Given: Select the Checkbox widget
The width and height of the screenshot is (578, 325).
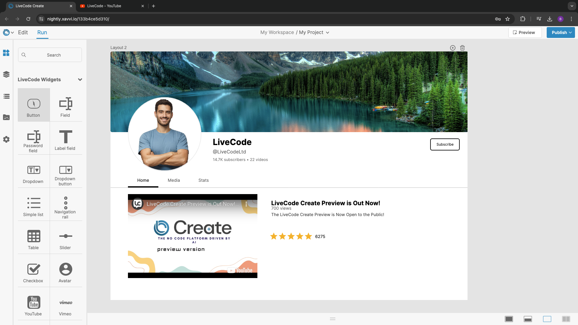Looking at the screenshot, I should coord(33,269).
